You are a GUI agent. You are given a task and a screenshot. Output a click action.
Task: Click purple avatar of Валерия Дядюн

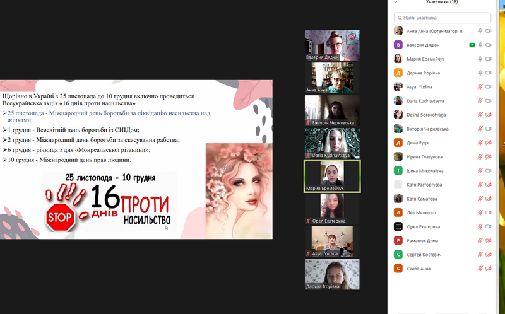point(398,45)
